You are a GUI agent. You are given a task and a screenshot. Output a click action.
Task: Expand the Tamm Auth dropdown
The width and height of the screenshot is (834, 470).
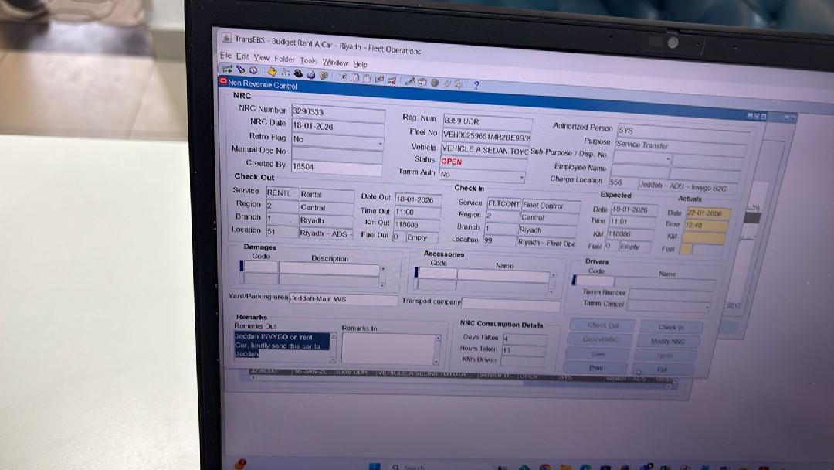(522, 178)
